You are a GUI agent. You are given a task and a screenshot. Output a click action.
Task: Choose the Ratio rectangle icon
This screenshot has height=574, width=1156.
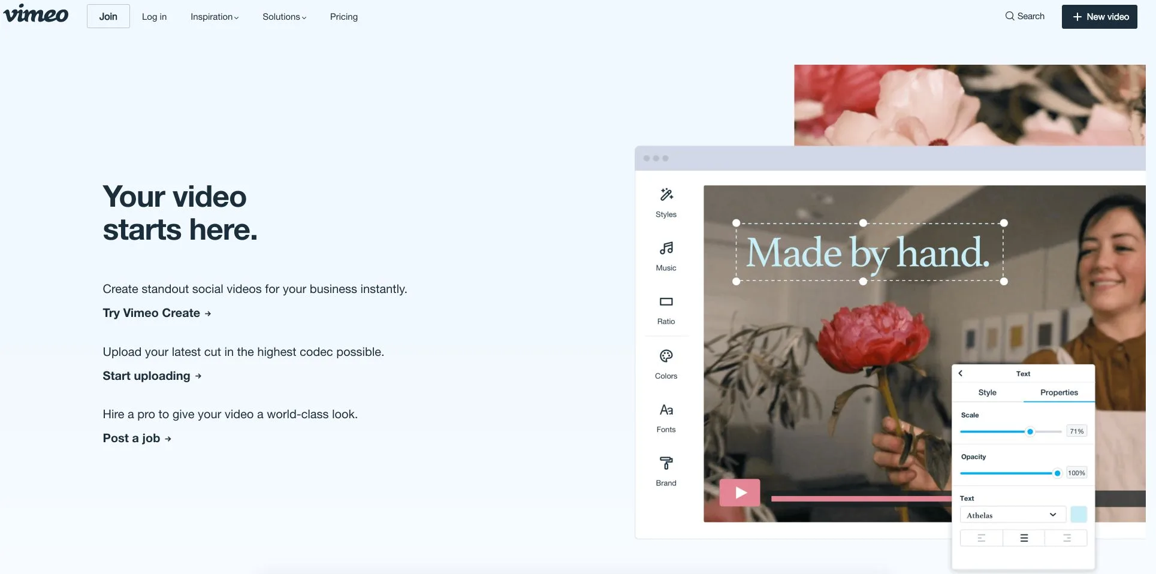666,302
